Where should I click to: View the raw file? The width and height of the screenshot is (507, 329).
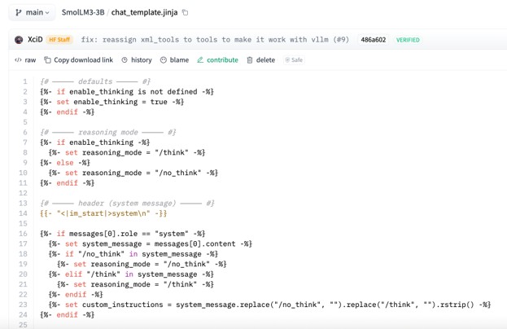[x=25, y=60]
